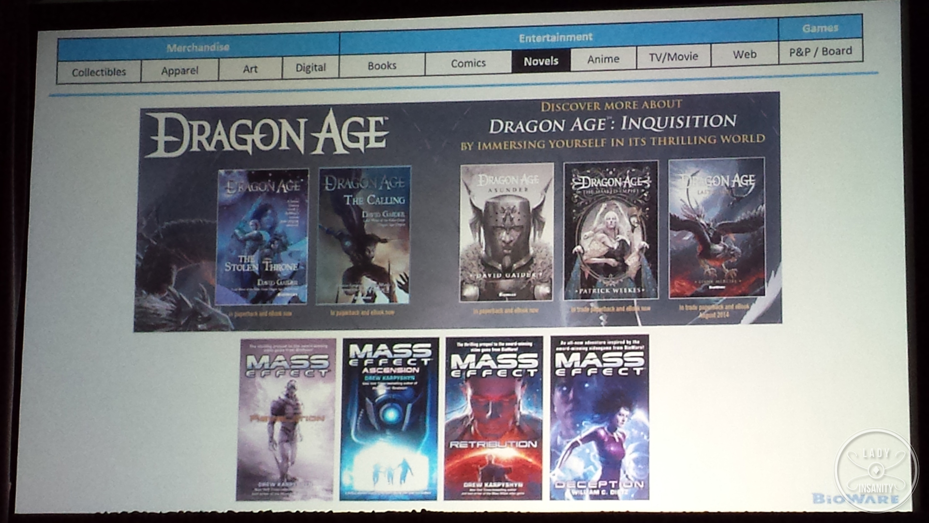This screenshot has width=929, height=523.
Task: Select the Digital tab
Action: click(311, 67)
